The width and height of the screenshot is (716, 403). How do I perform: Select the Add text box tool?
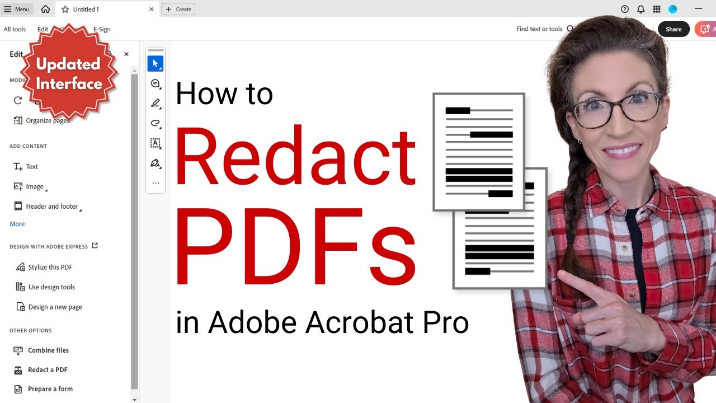[x=156, y=143]
